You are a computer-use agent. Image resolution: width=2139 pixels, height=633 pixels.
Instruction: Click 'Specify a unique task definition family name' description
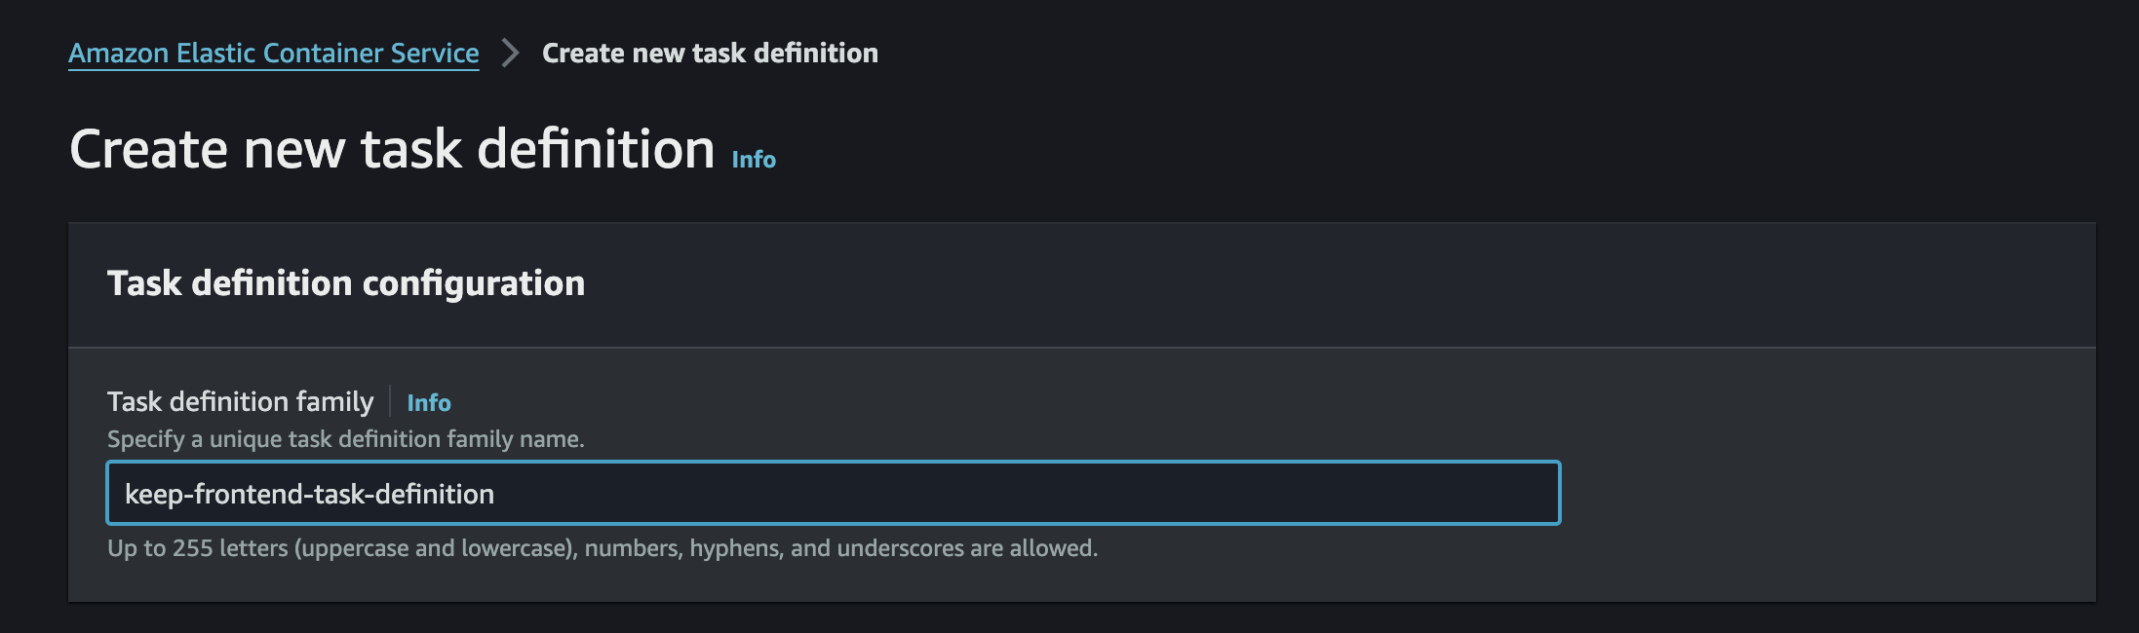345,439
